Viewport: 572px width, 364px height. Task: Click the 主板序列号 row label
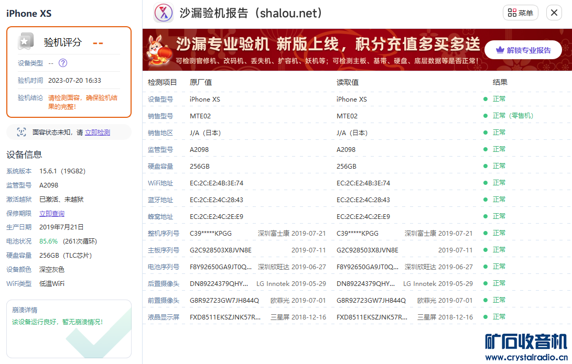(164, 250)
